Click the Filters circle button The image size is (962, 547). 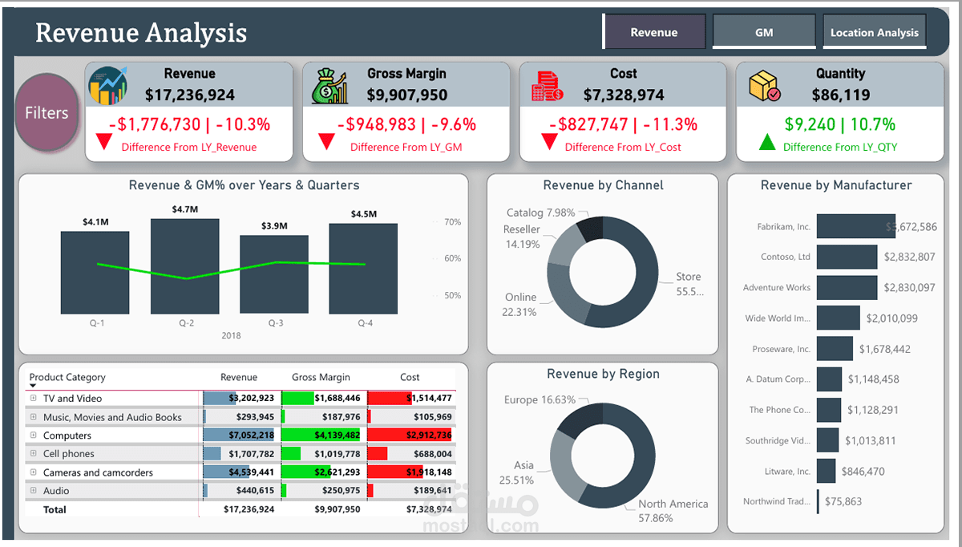point(46,112)
